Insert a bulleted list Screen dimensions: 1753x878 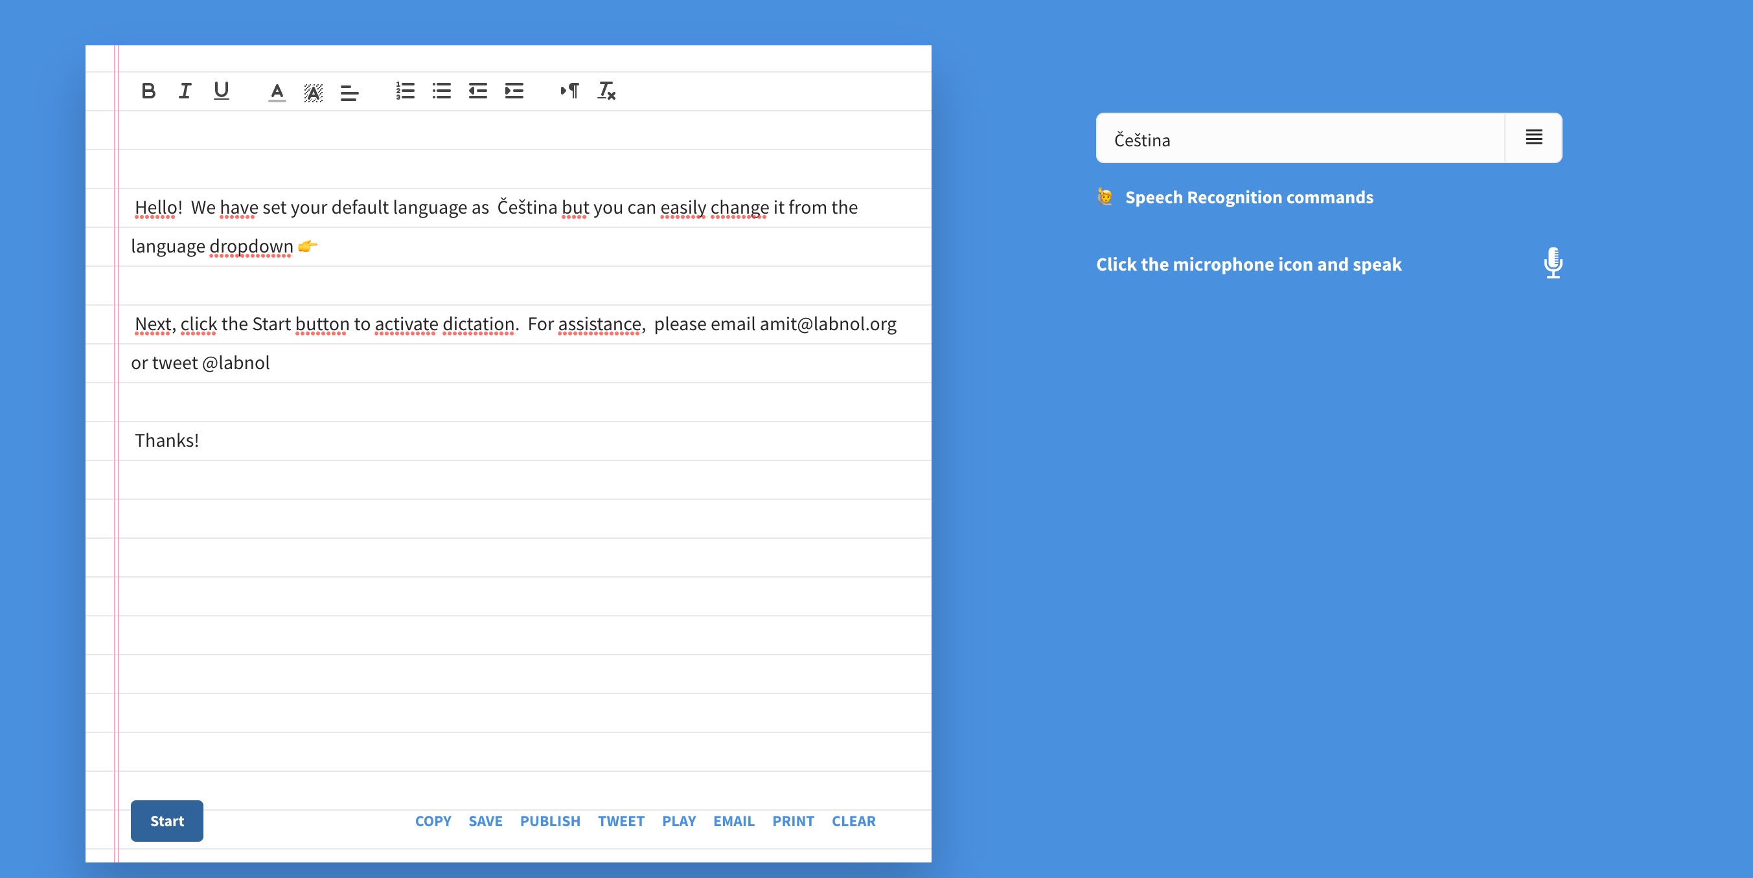(442, 91)
